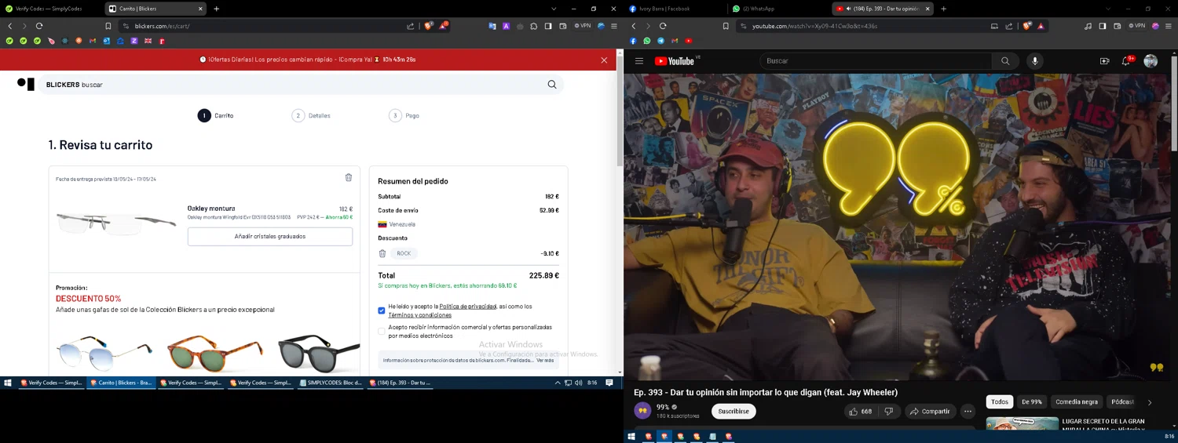Image resolution: width=1178 pixels, height=443 pixels.
Task: Close the Ofertas Diarias red banner
Action: (604, 60)
